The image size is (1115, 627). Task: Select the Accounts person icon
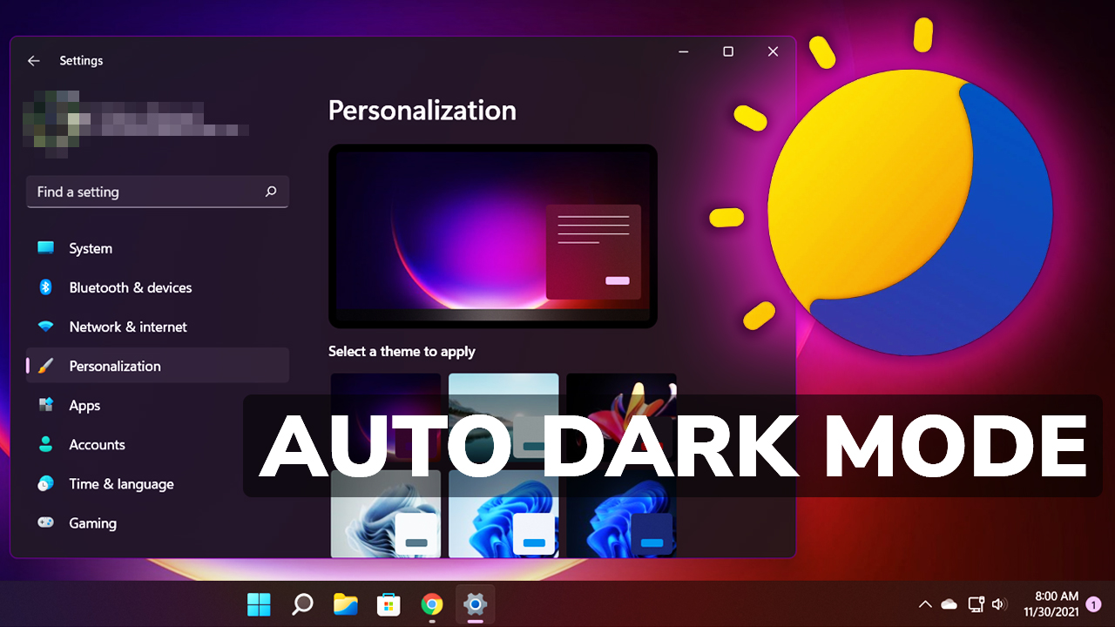point(46,444)
